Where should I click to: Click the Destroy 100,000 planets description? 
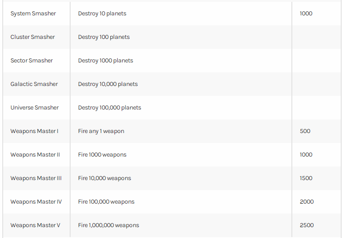pos(110,108)
